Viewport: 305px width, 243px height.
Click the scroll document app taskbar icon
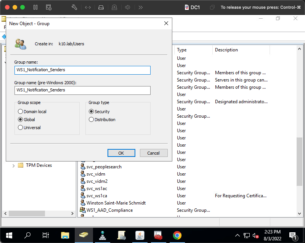pyautogui.click(x=121, y=235)
